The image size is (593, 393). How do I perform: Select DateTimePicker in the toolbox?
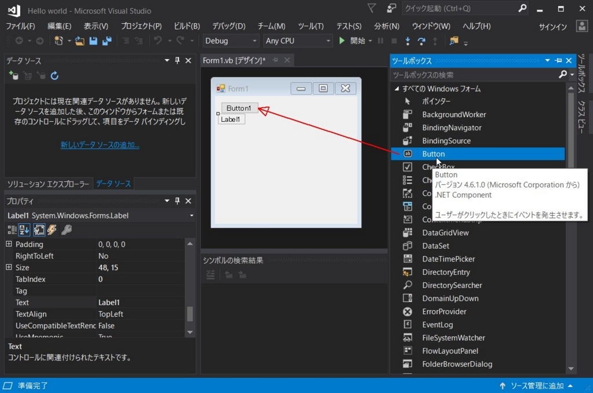[x=478, y=259]
